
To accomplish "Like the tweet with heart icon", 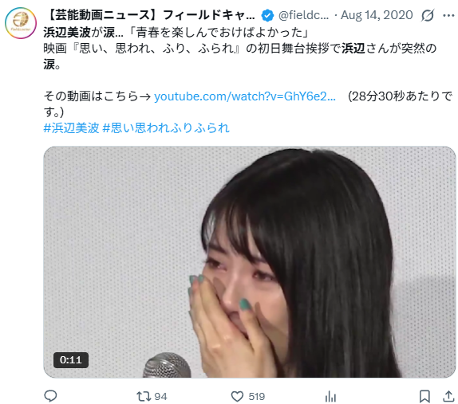I will 237,396.
